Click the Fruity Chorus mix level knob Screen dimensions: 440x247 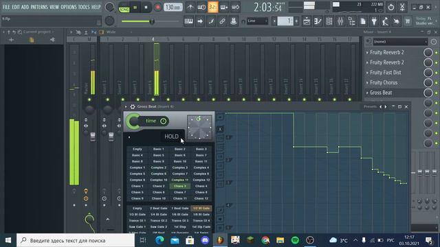(x=428, y=82)
